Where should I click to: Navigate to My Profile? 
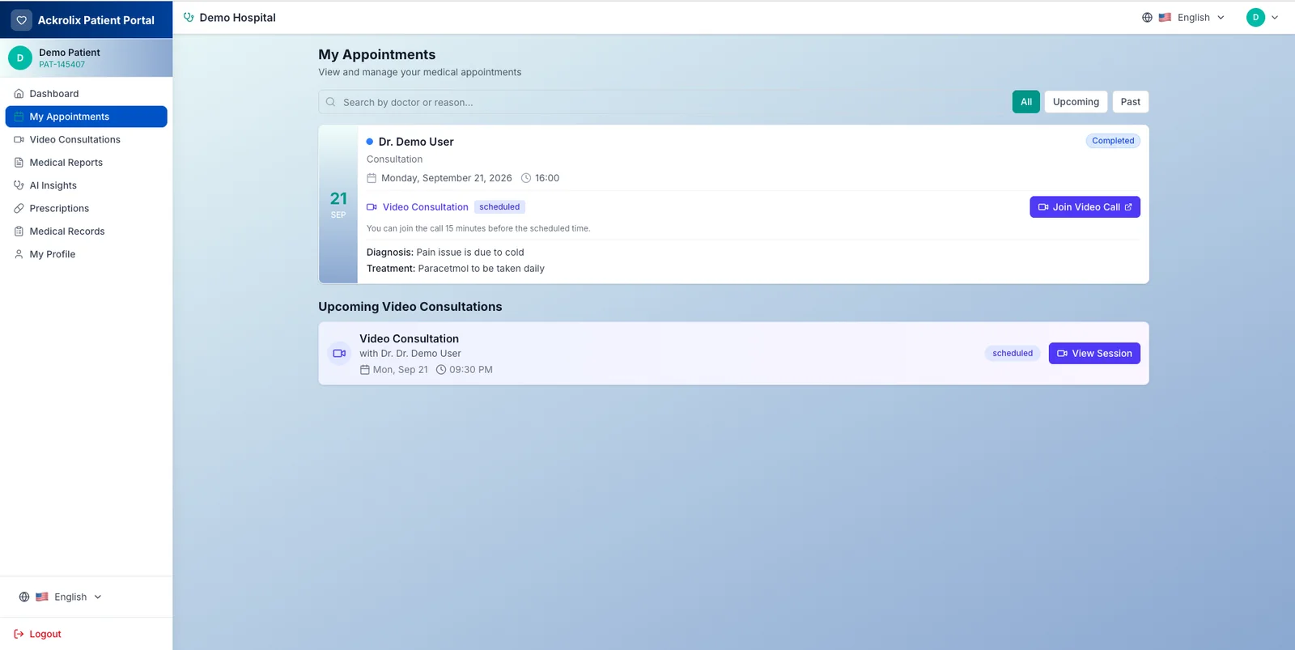pos(86,254)
